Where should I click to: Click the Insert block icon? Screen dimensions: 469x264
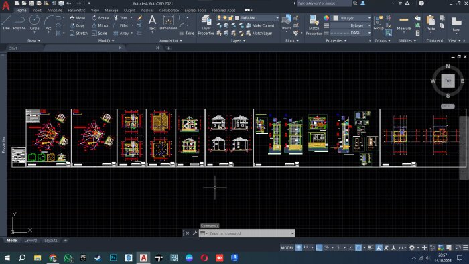point(286,22)
